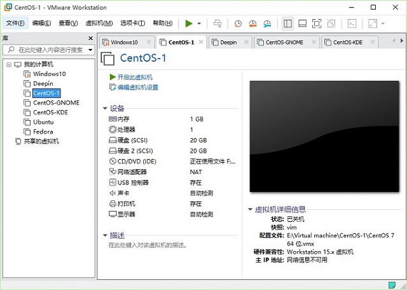Click the console view toolbar icon
The image size is (407, 290).
click(x=352, y=24)
